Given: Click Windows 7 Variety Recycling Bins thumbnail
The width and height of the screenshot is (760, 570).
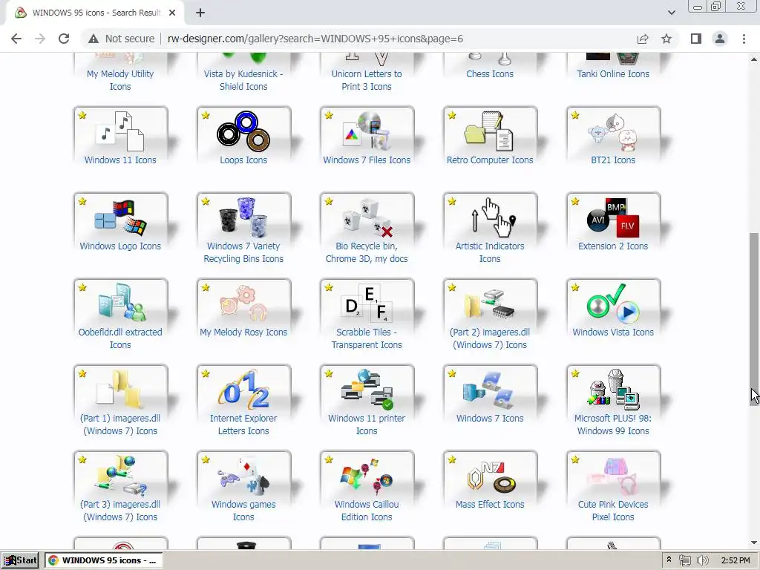Looking at the screenshot, I should [x=243, y=217].
